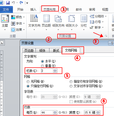Click the line 跨度 15.6 磅 field

(x=90, y=112)
